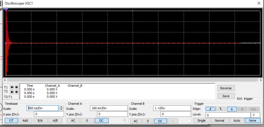The height and width of the screenshot is (127, 264).
Task: Grab the T1 cursor marker triangle
Action: pyautogui.click(x=6, y=9)
